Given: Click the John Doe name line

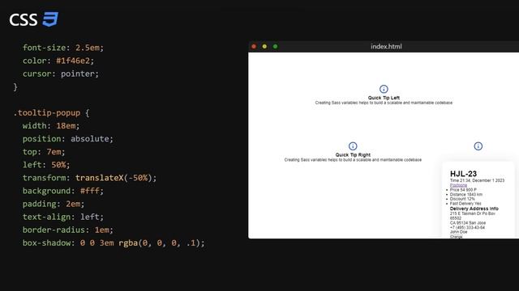Looking at the screenshot, I should [x=458, y=232].
